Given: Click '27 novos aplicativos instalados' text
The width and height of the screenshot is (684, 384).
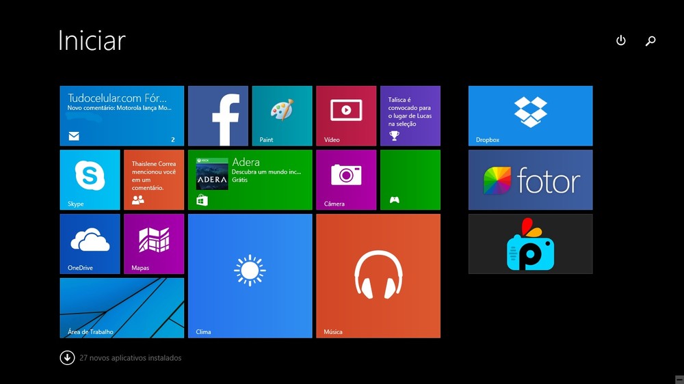Looking at the screenshot, I should [131, 358].
